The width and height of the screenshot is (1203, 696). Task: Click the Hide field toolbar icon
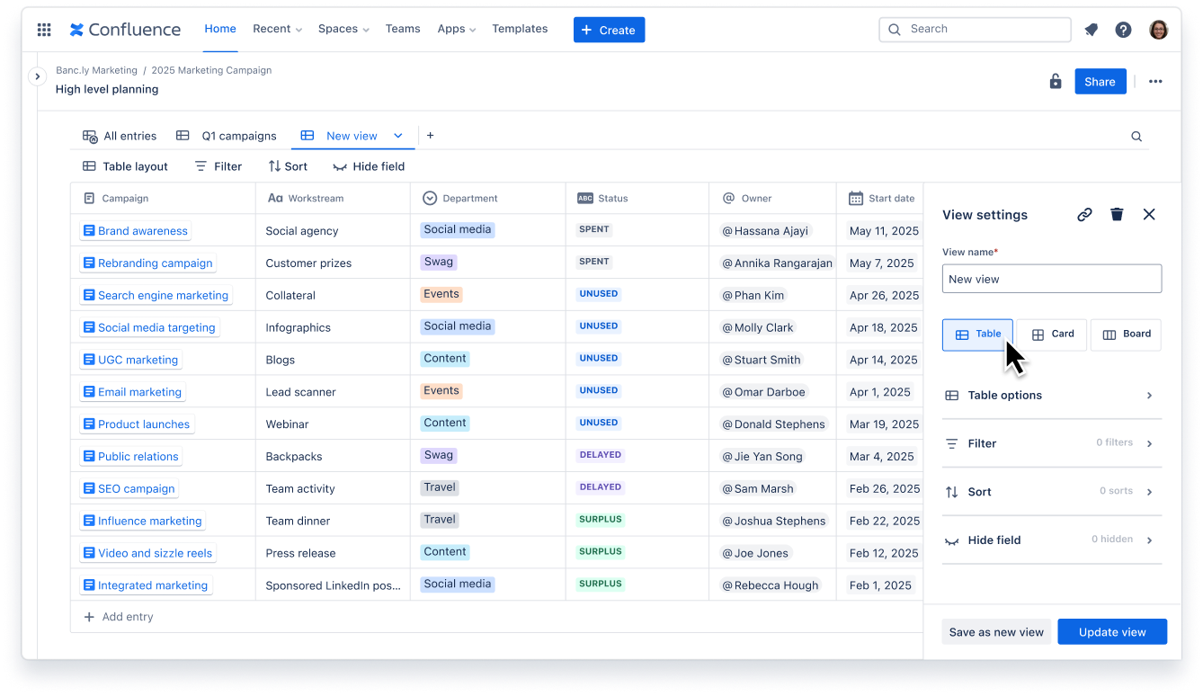[340, 166]
